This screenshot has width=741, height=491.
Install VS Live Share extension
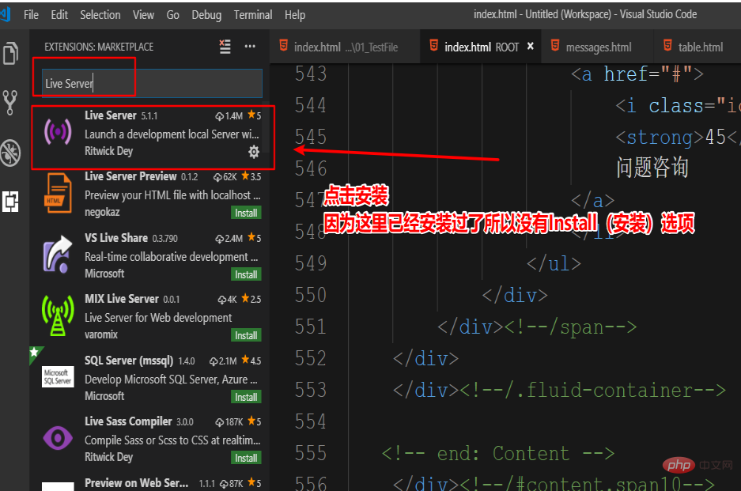[246, 274]
